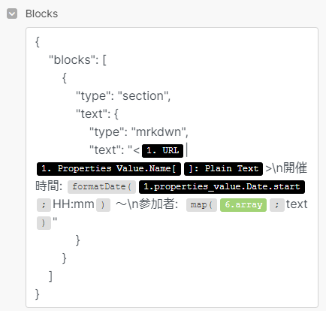Click the semicolon pill before HH:mm
The height and width of the screenshot is (311, 326).
coord(44,205)
